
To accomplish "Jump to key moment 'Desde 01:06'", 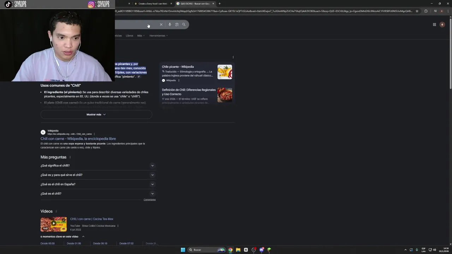I will pos(74,243).
